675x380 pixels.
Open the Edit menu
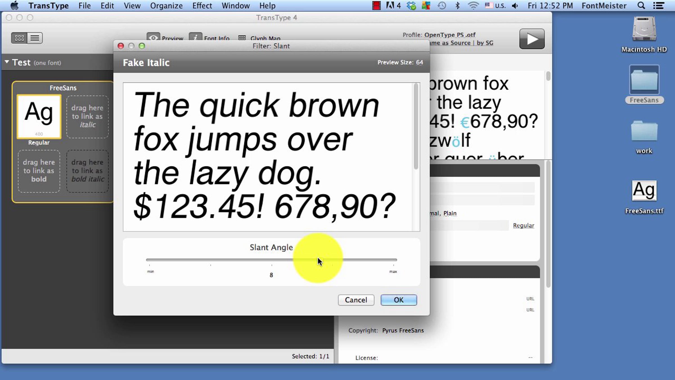[107, 6]
